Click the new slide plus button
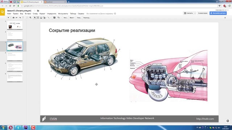232x130 pixels. tap(8, 18)
